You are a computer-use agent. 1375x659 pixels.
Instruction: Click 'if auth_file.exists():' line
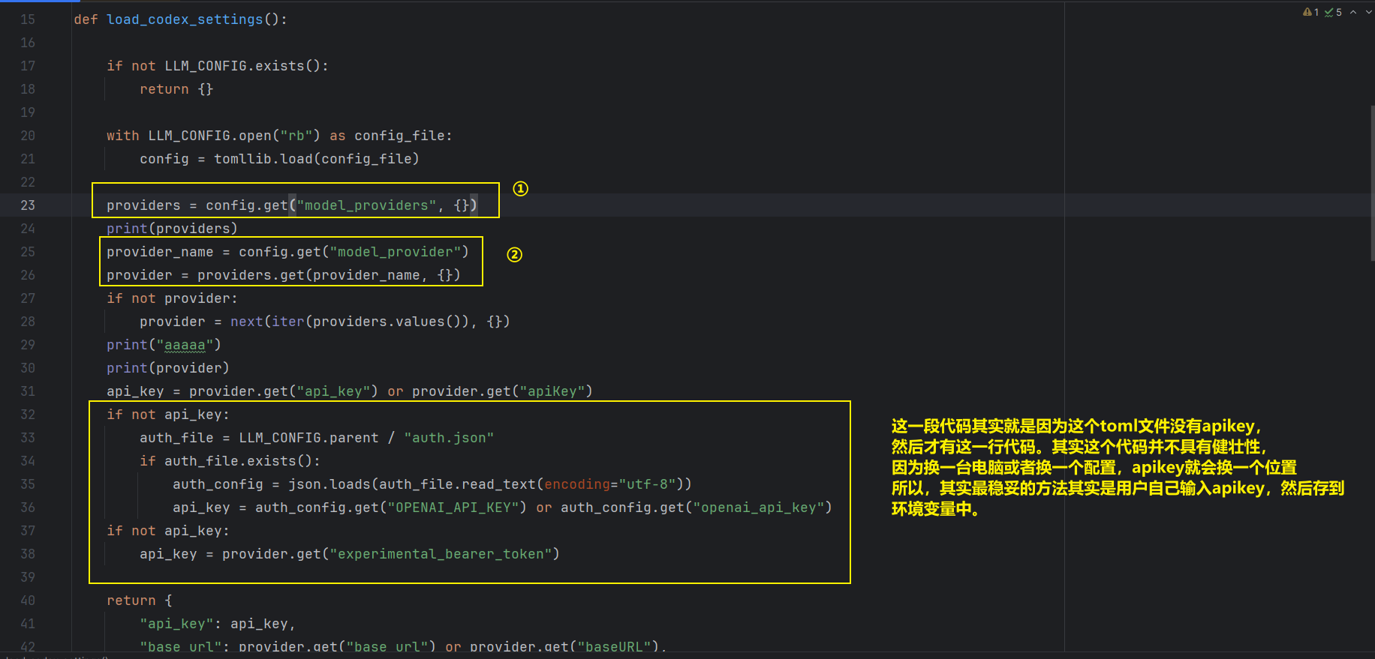230,461
